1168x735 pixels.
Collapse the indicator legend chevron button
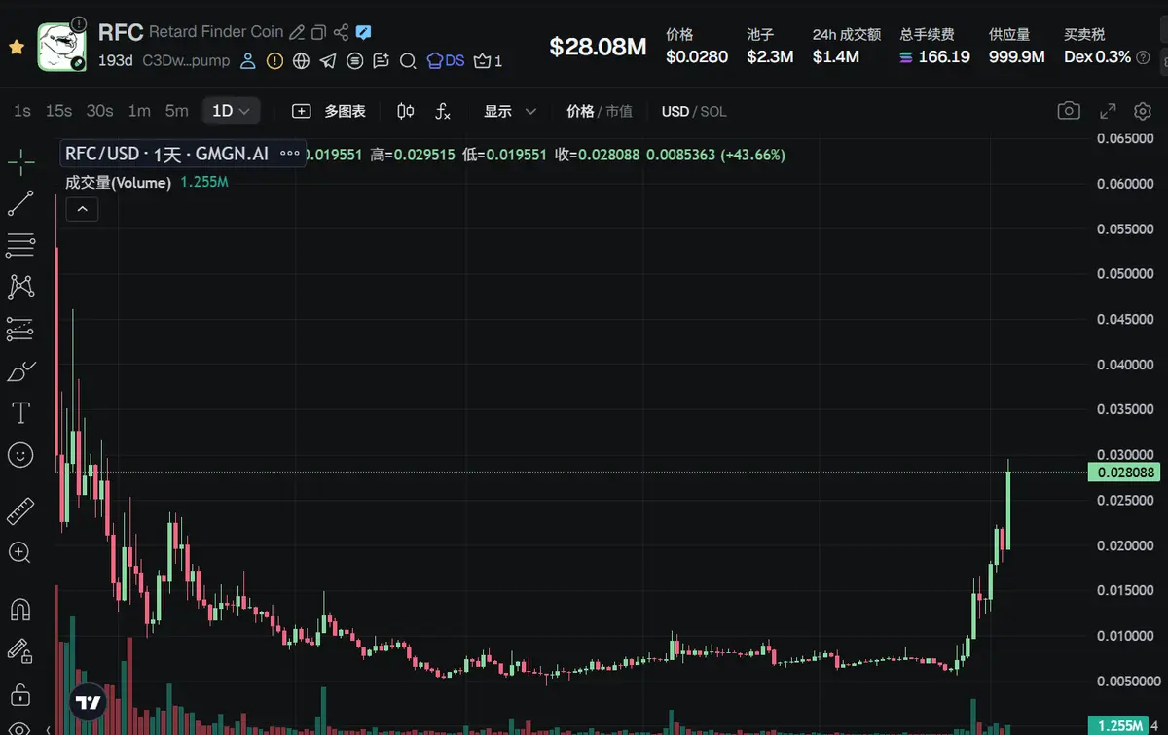tap(82, 208)
